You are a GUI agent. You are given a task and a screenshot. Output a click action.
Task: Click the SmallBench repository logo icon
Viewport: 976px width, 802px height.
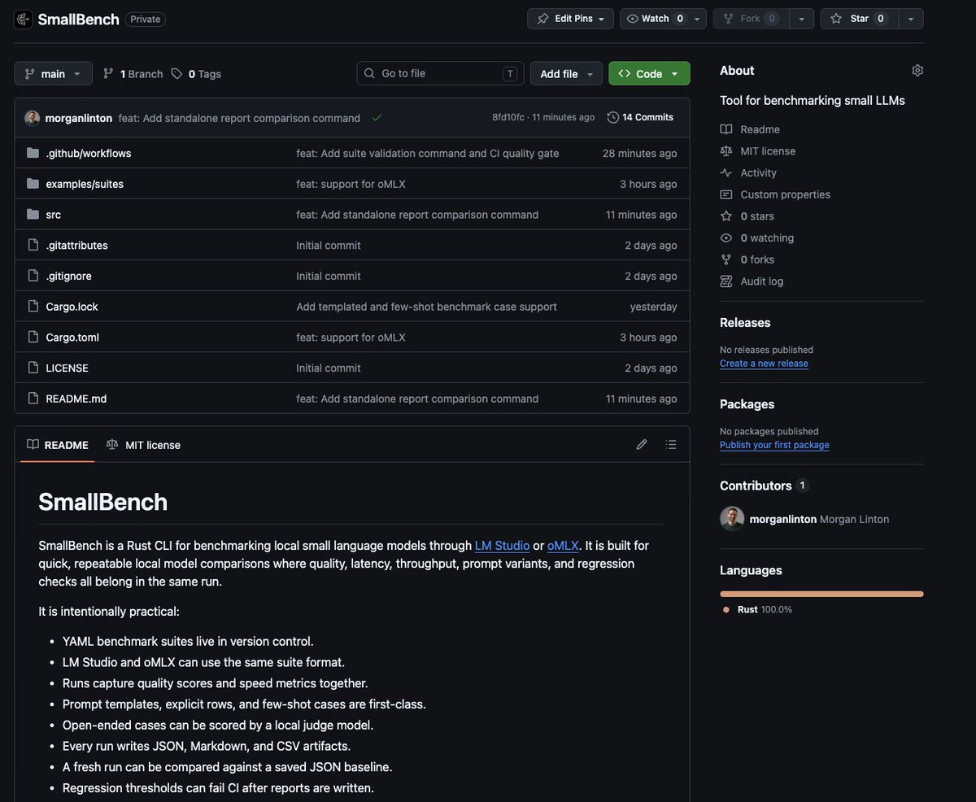pos(24,19)
